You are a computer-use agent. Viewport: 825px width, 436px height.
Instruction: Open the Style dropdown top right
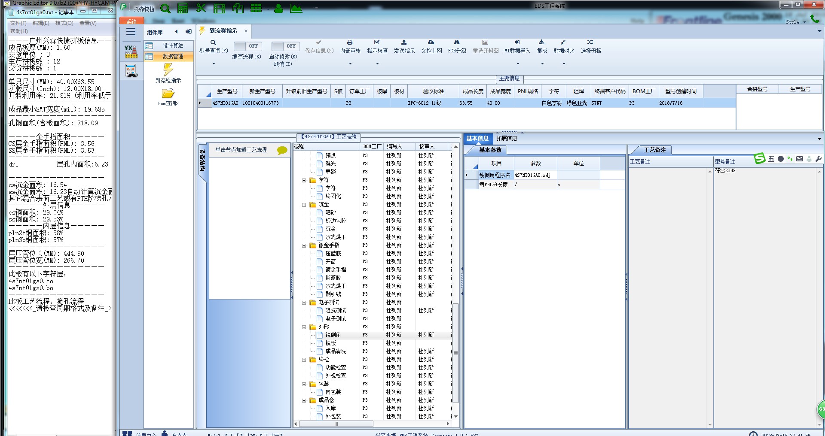796,22
